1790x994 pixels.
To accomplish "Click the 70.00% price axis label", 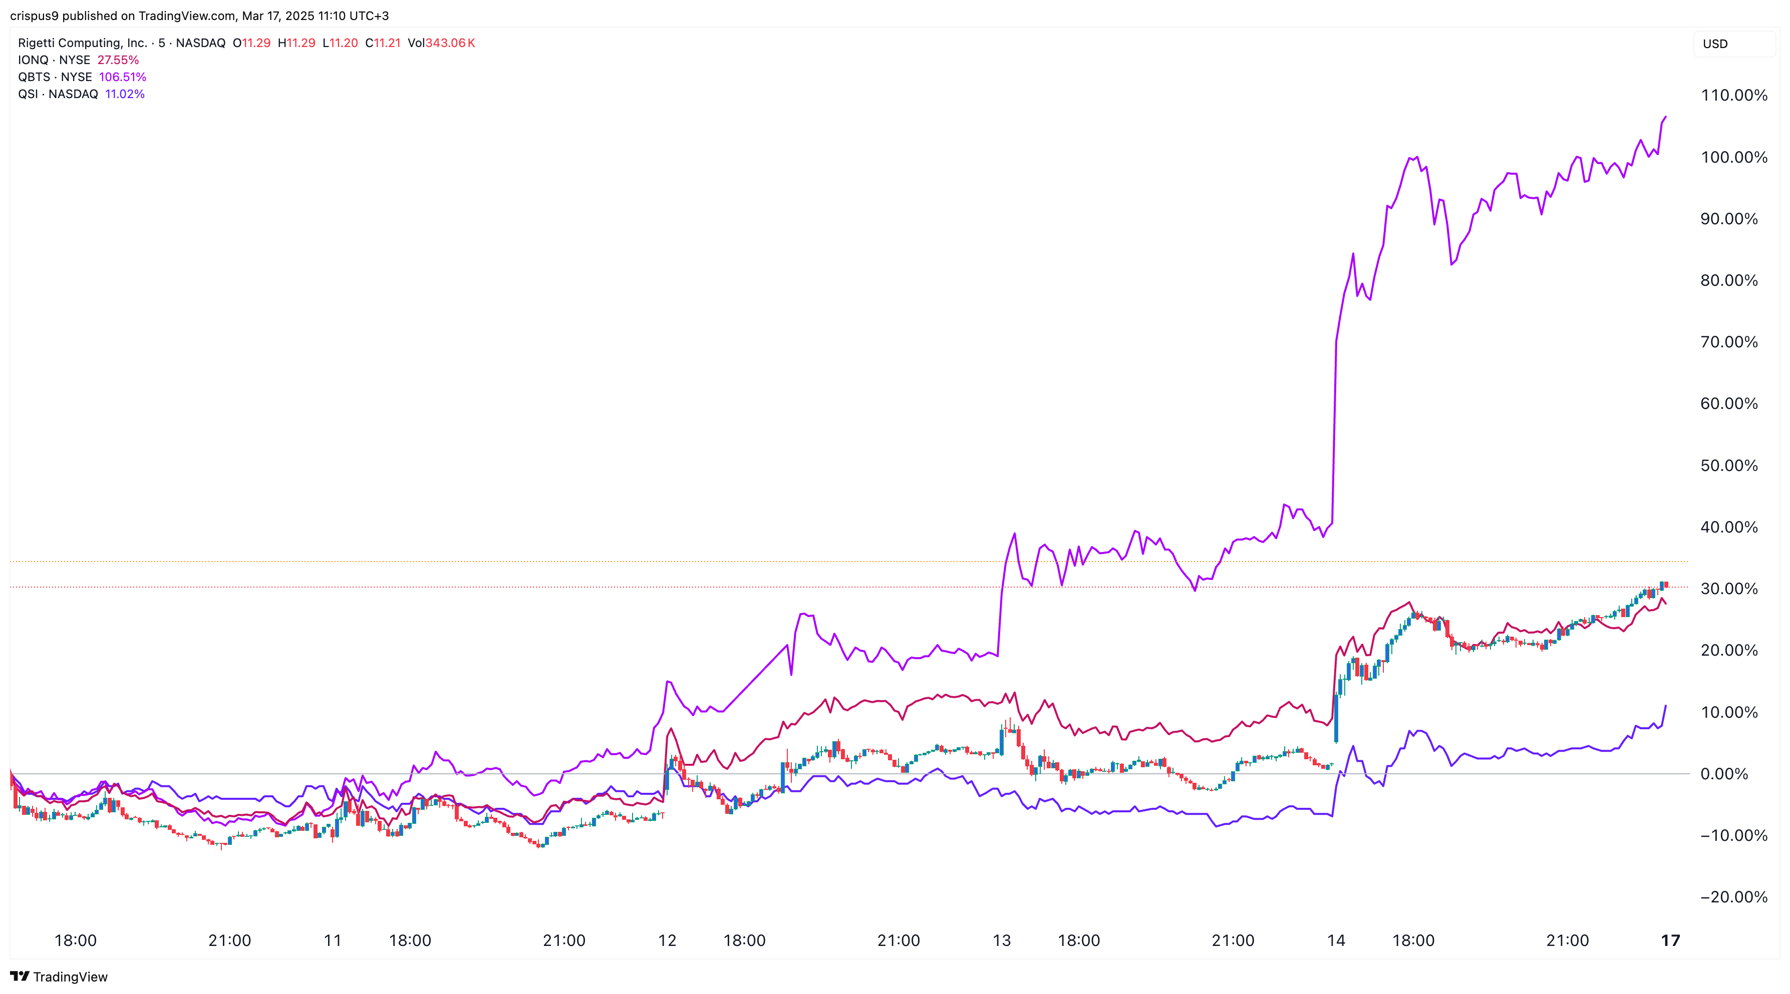I will pos(1729,342).
